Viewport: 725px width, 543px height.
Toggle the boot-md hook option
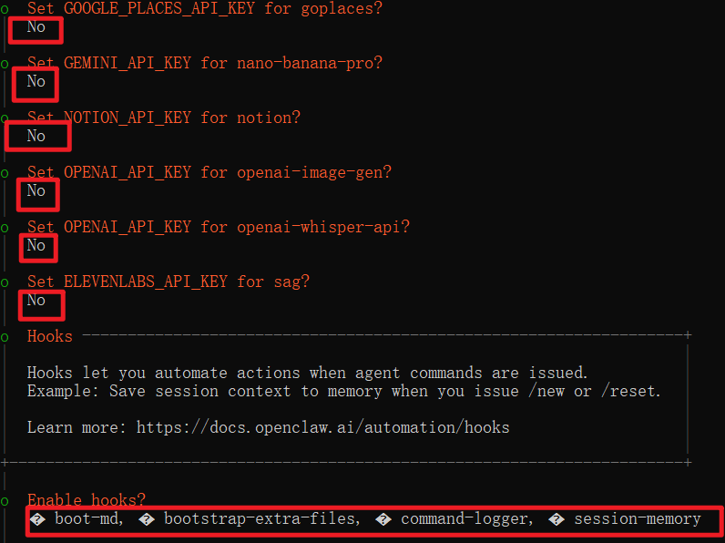(77, 519)
